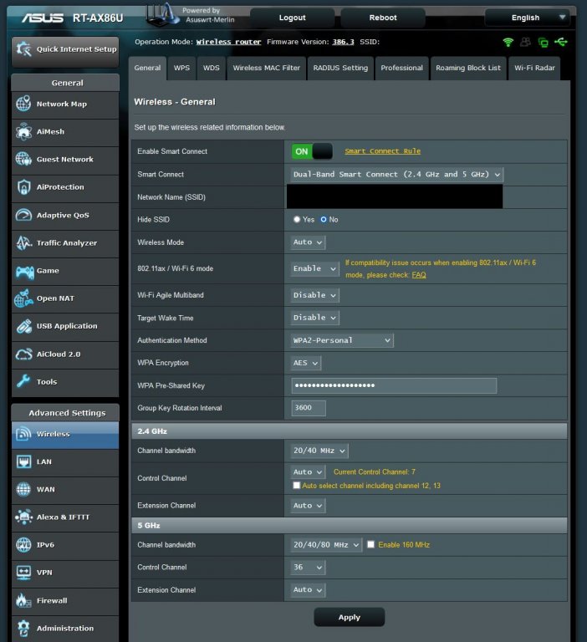The width and height of the screenshot is (587, 642).
Task: Open the WPA Encryption dropdown
Action: click(x=305, y=363)
